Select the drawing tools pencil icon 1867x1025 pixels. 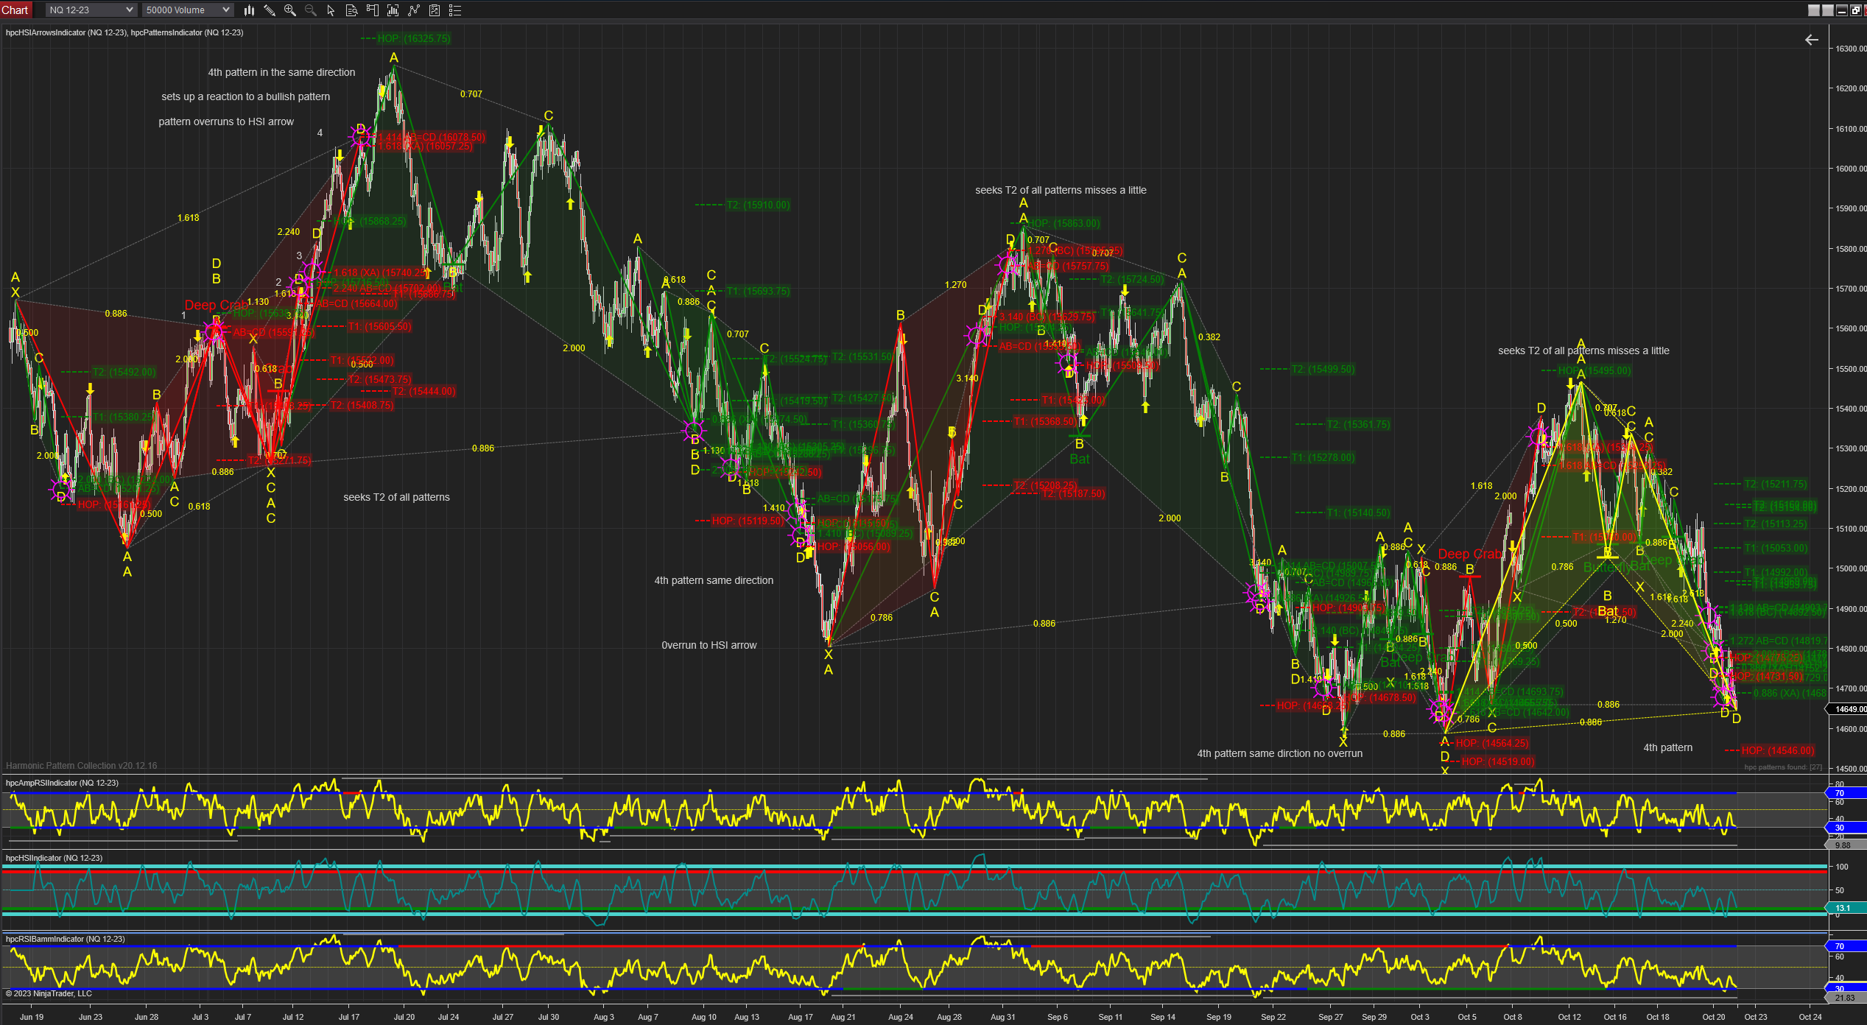coord(270,10)
